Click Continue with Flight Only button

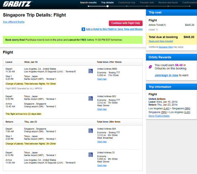126,23
